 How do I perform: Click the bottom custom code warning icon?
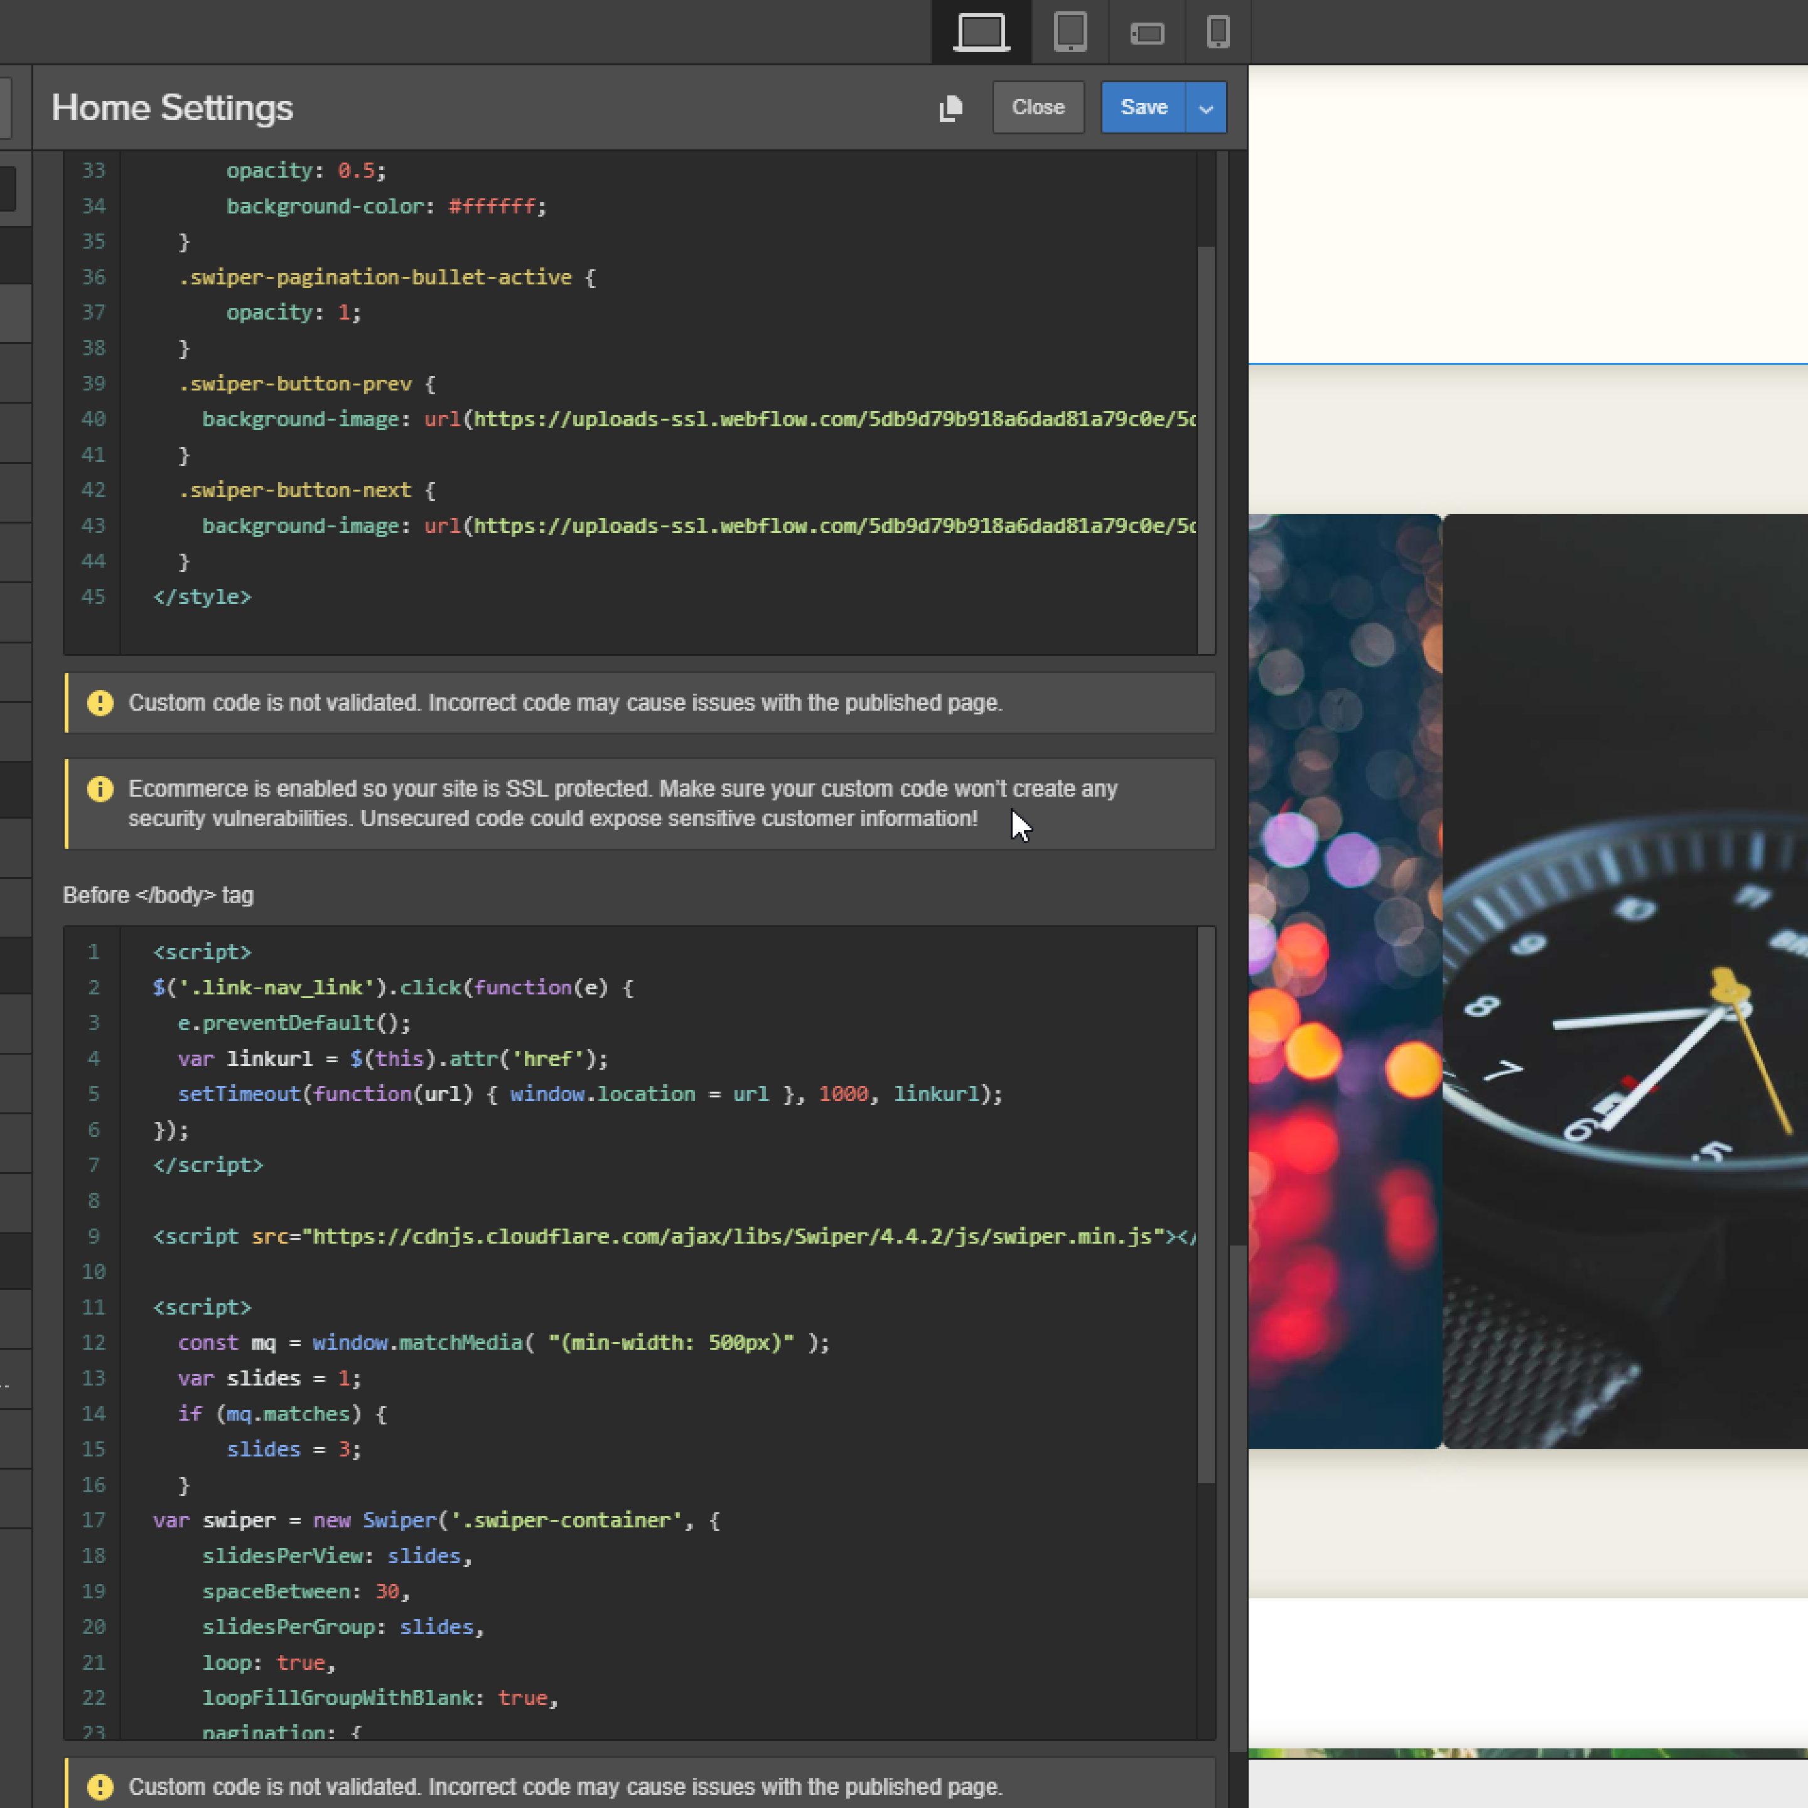tap(100, 1787)
